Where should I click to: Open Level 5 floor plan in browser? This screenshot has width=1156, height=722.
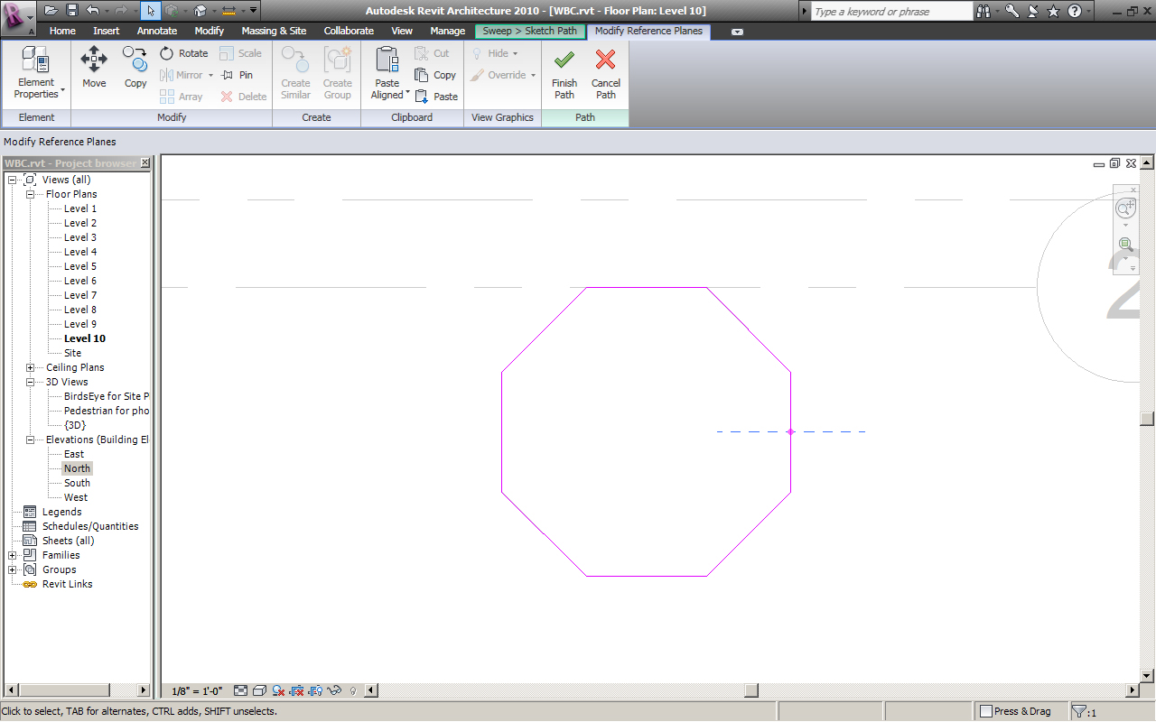pyautogui.click(x=79, y=266)
